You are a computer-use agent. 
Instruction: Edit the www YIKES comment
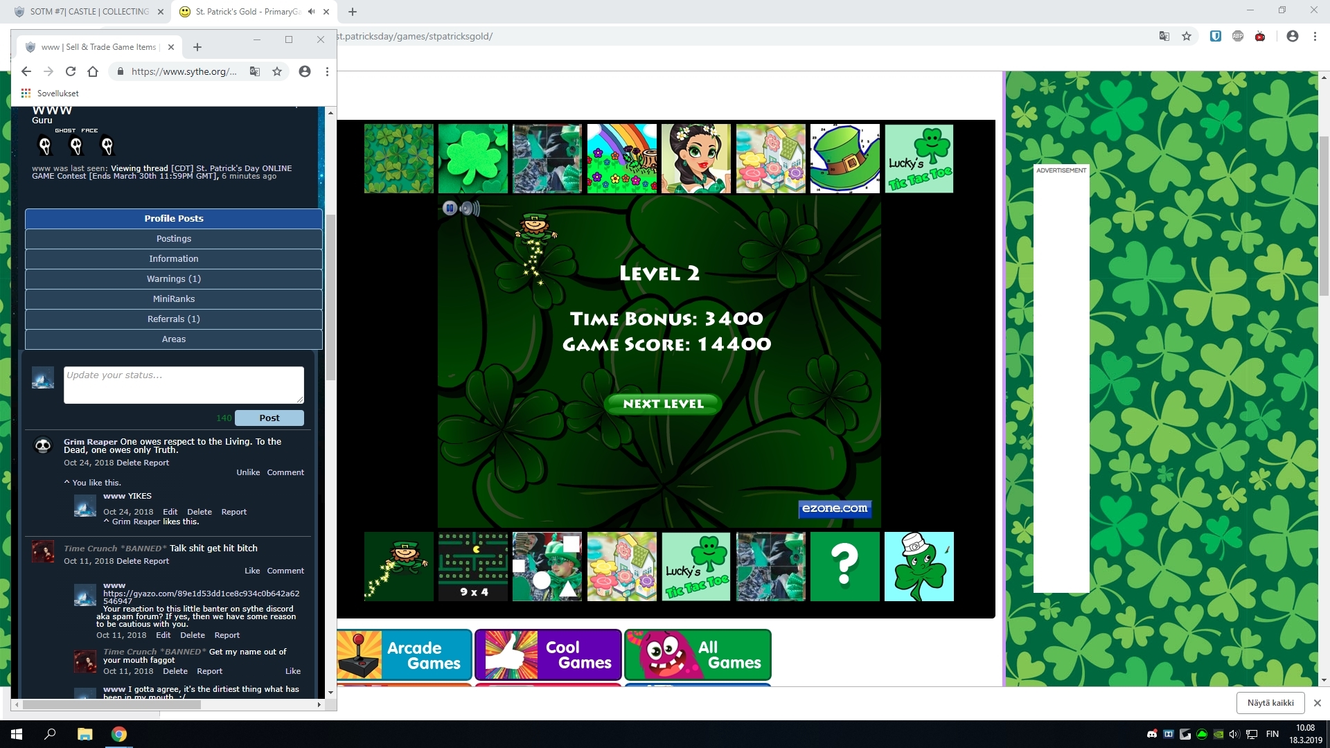tap(170, 512)
